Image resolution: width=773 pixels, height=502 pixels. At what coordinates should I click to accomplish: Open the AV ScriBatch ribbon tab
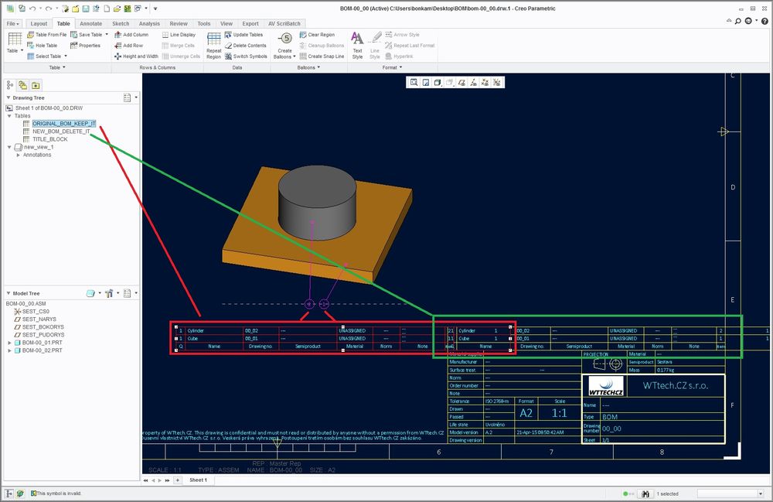[x=284, y=24]
